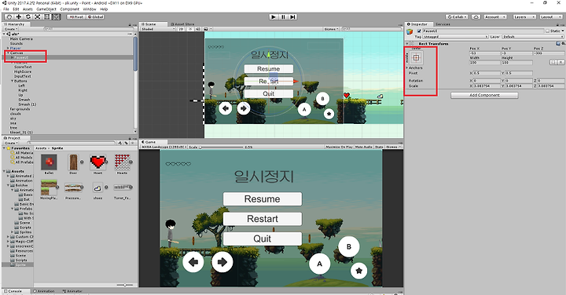
Task: Expand the Player item in Hierarchy
Action: [9, 49]
